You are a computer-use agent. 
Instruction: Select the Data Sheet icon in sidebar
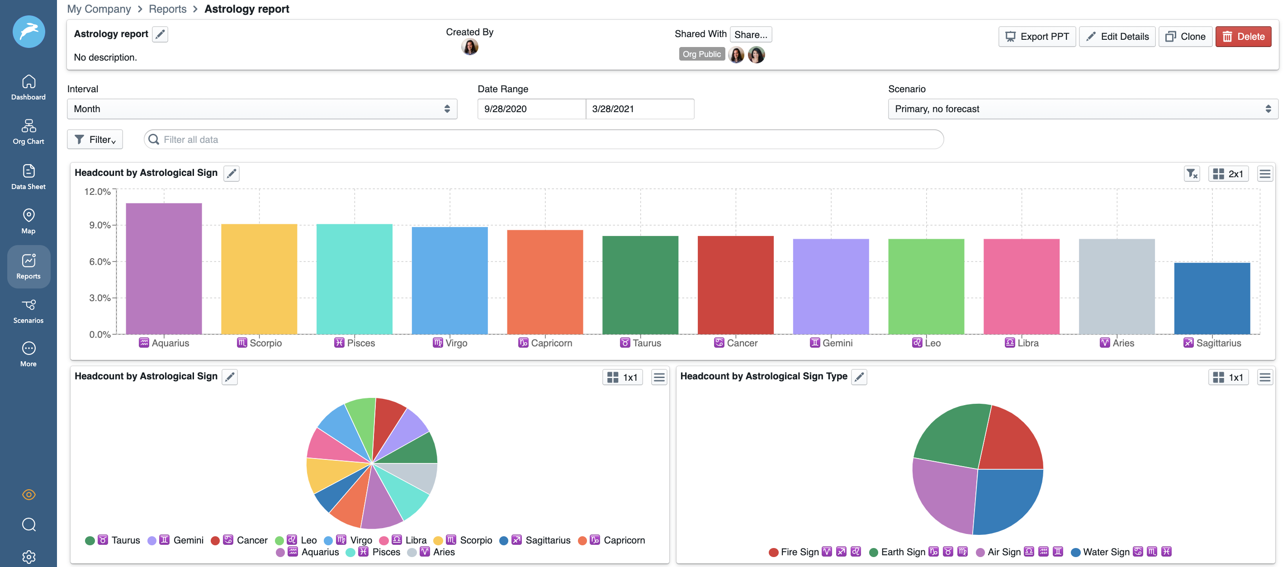pos(28,176)
